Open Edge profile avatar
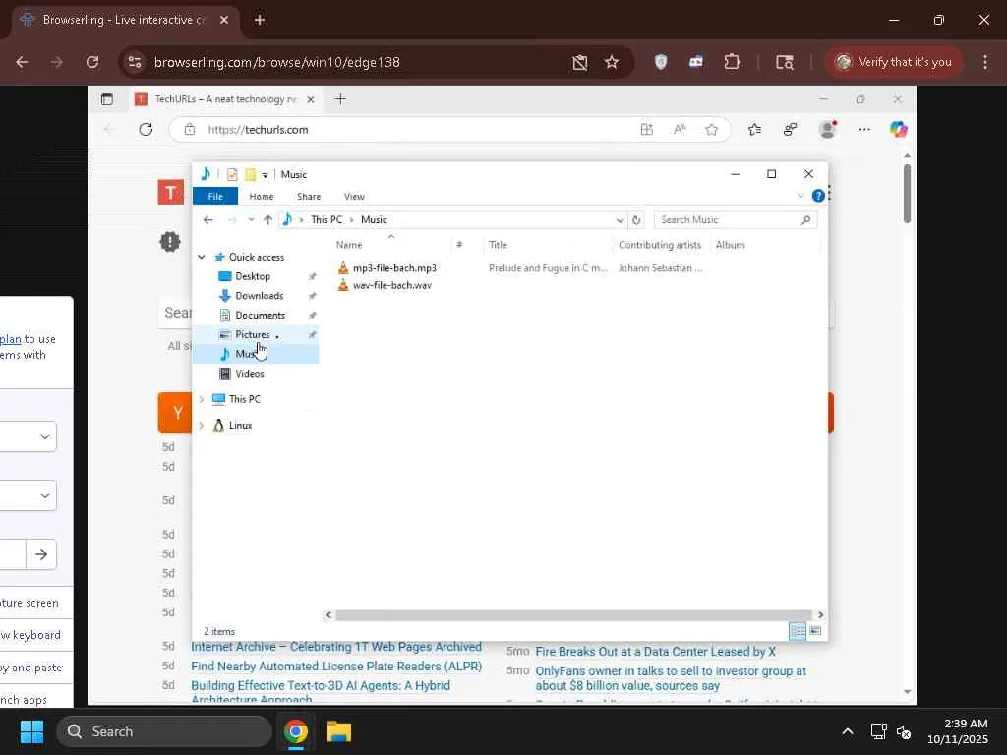Screen dimensions: 1007x755 click(x=828, y=129)
